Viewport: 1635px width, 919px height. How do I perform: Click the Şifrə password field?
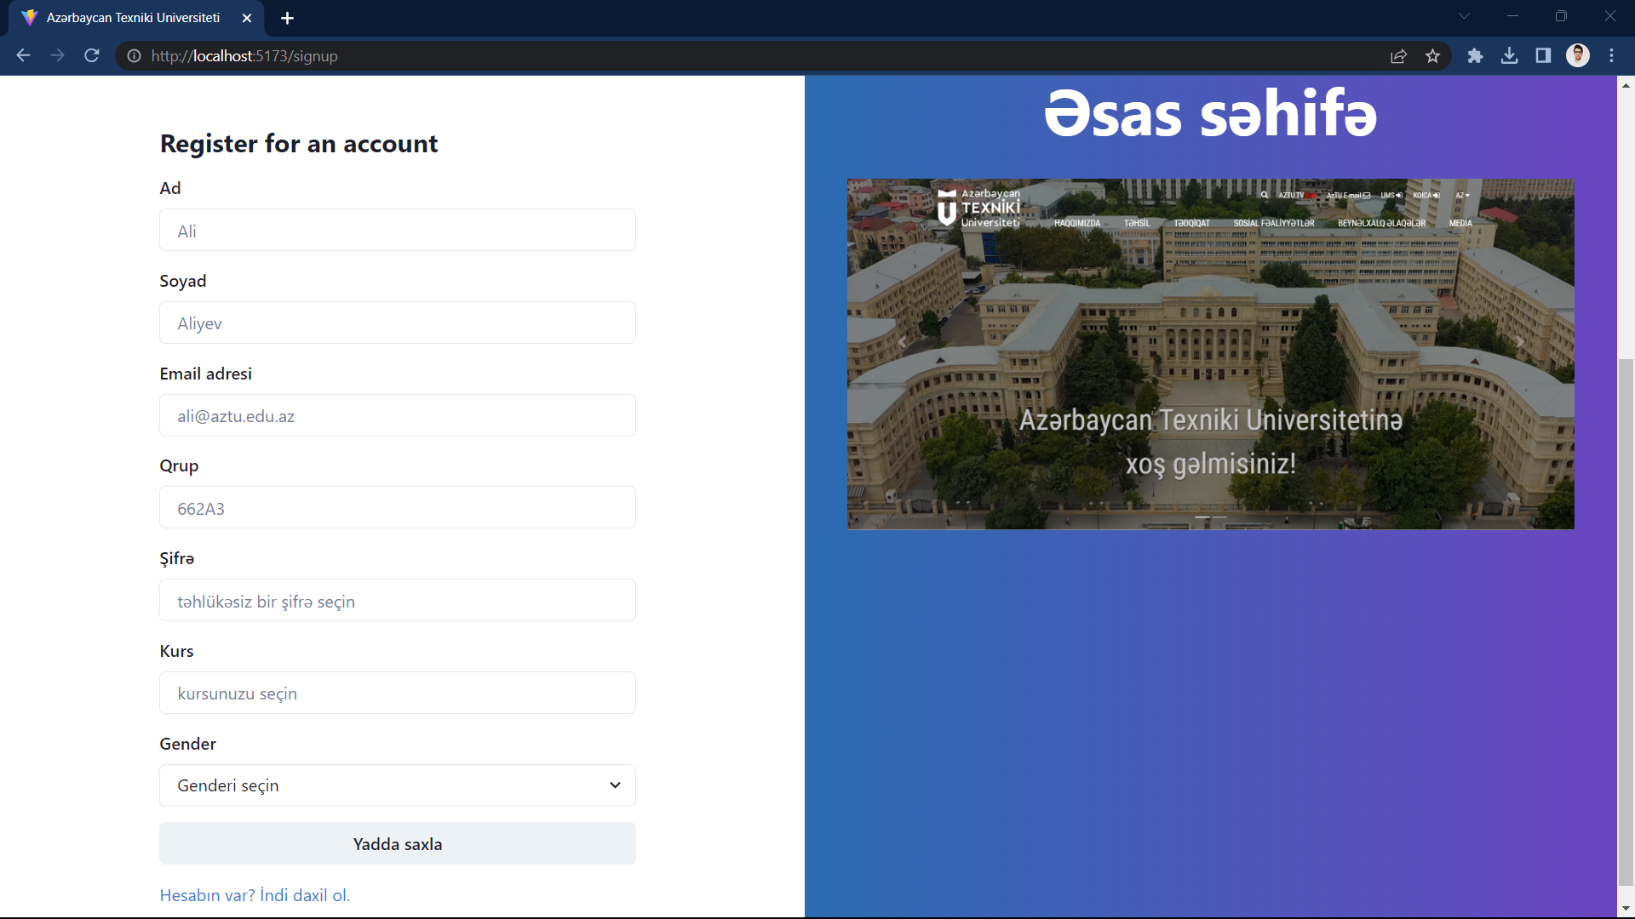coord(397,601)
